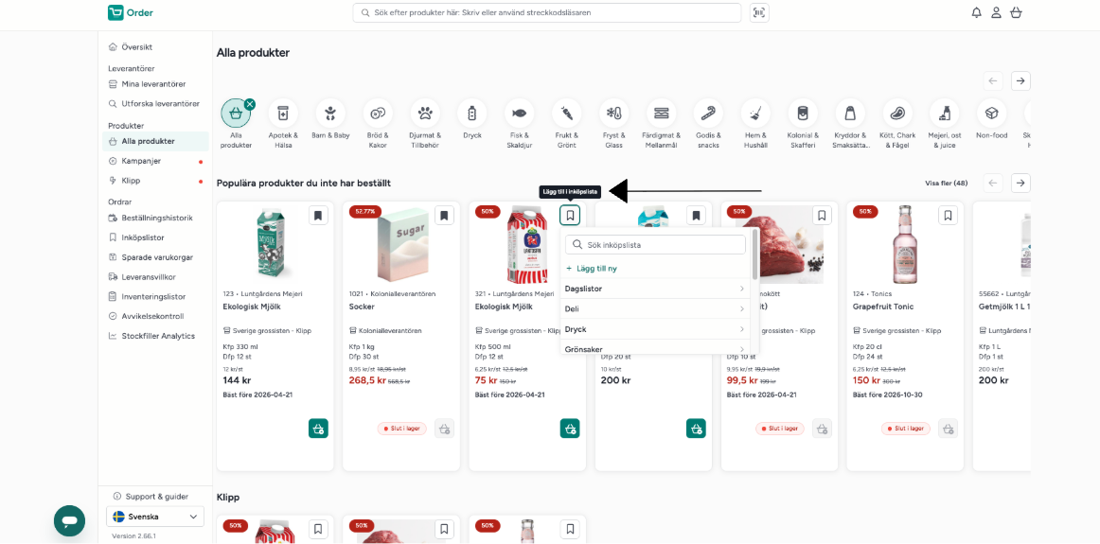Expand the Deli shopping list
The height and width of the screenshot is (544, 1100).
coord(654,308)
